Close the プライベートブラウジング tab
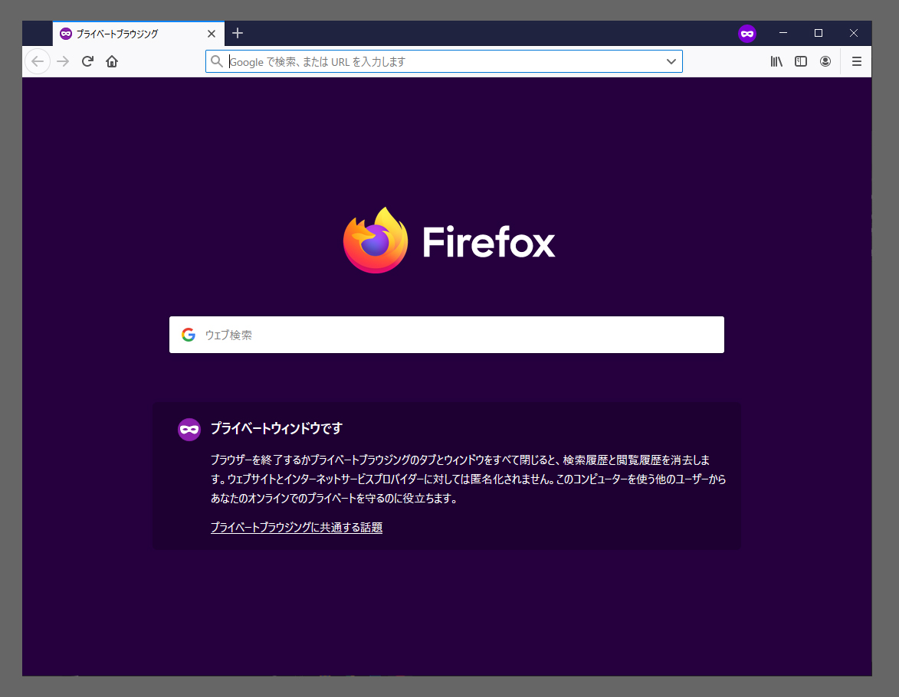The image size is (899, 697). pyautogui.click(x=212, y=34)
